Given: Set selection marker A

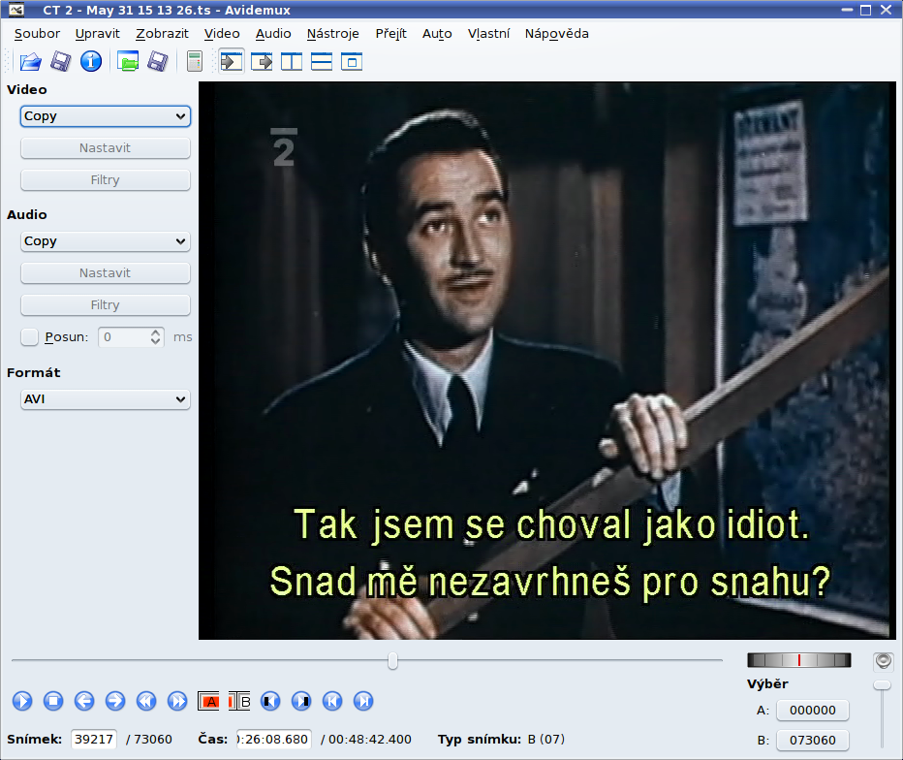Looking at the screenshot, I should (x=208, y=701).
